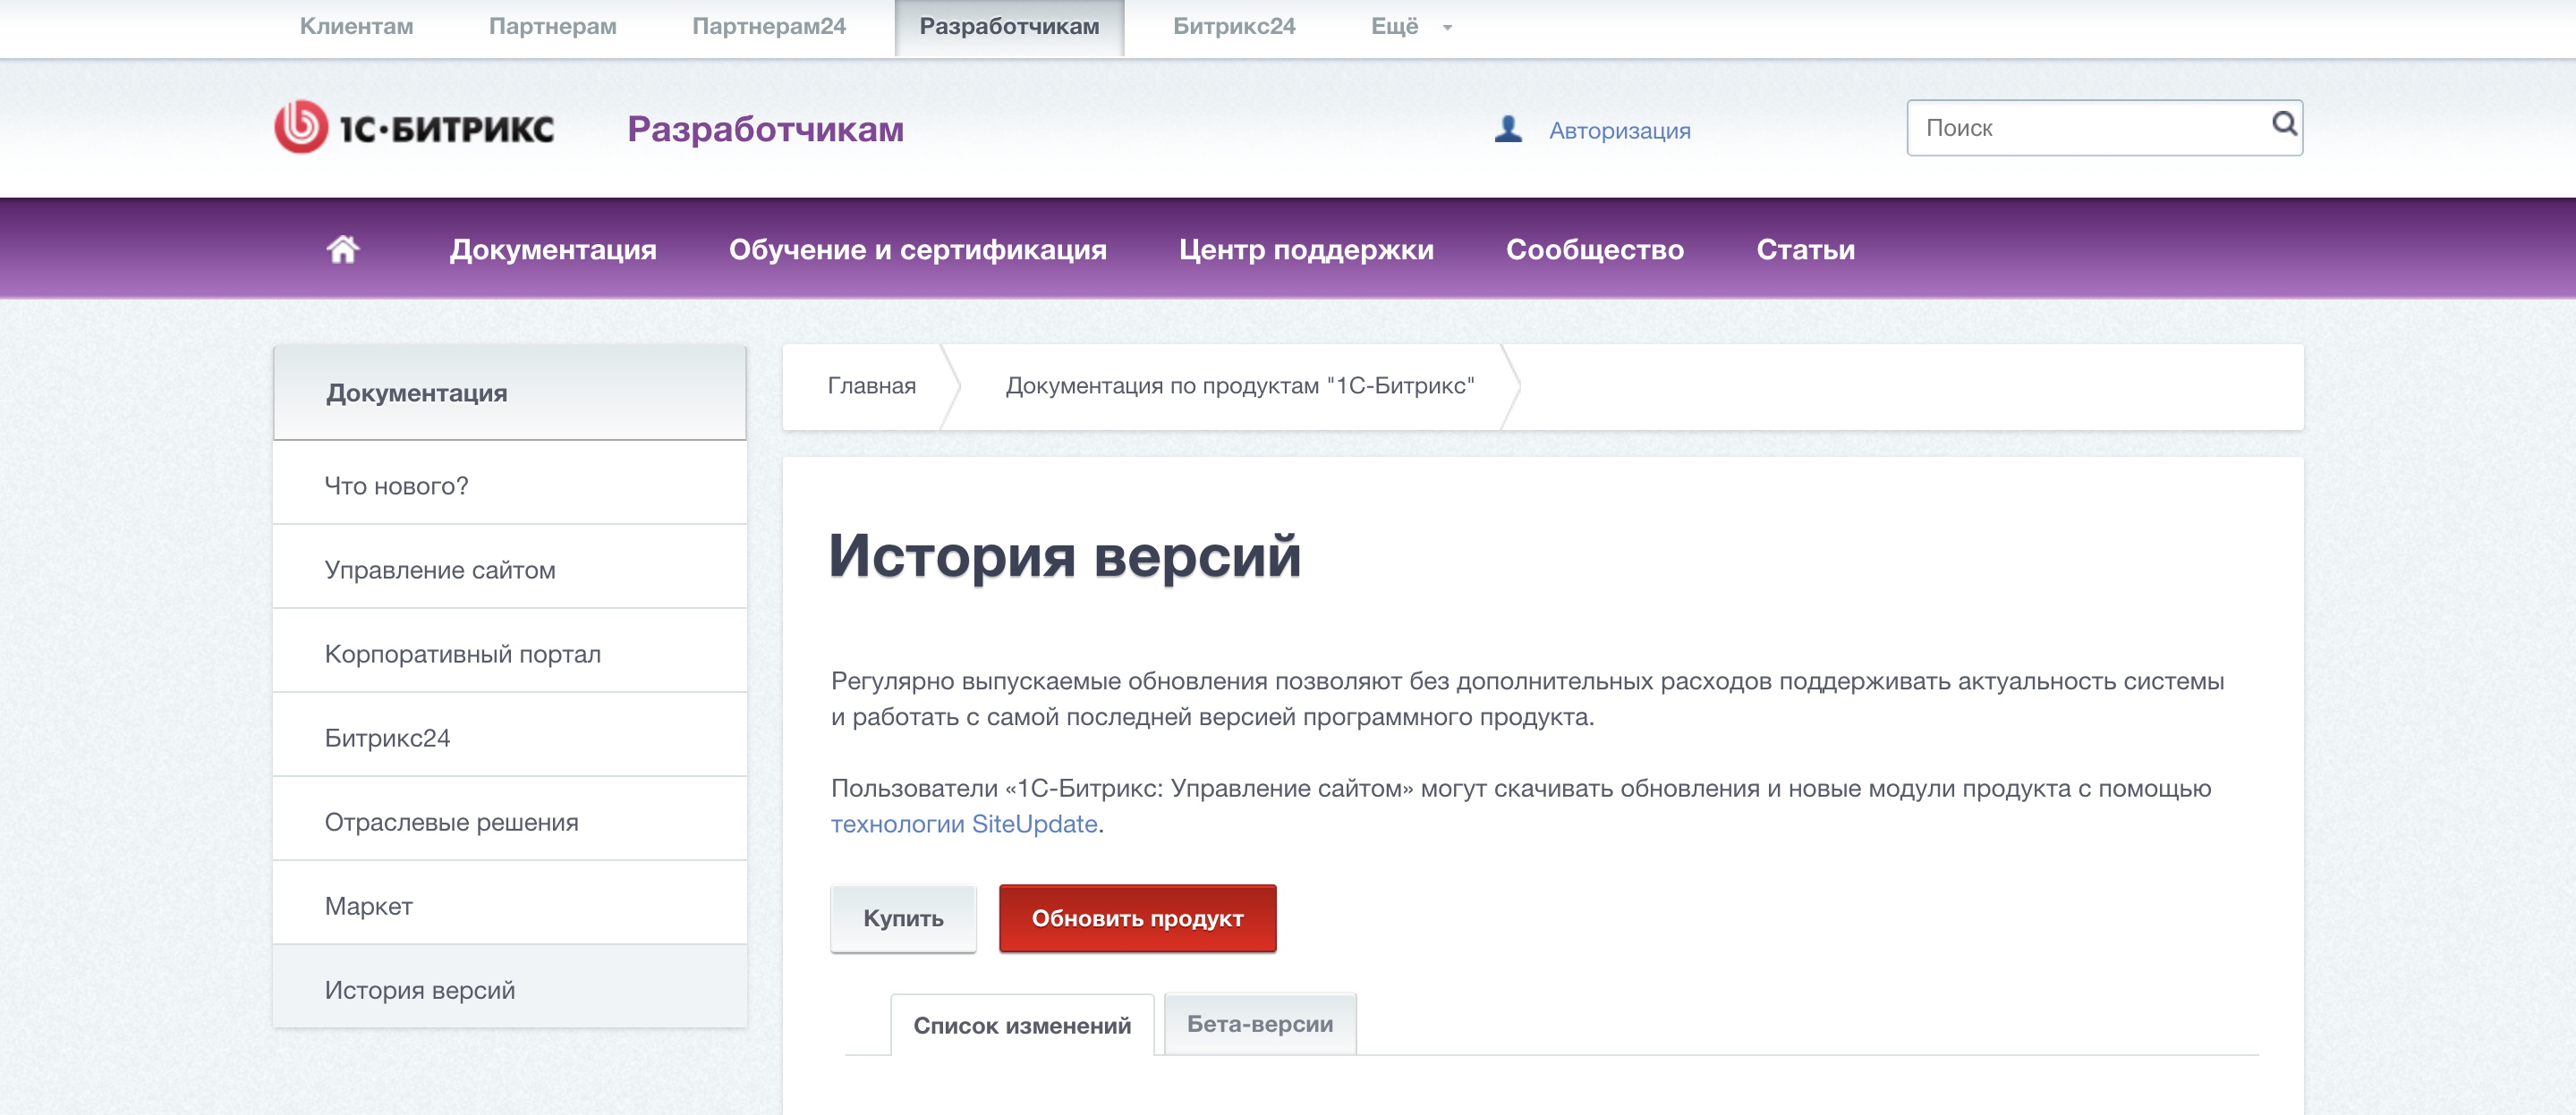
Task: Open Документация in the purple navbar
Action: pyautogui.click(x=553, y=249)
